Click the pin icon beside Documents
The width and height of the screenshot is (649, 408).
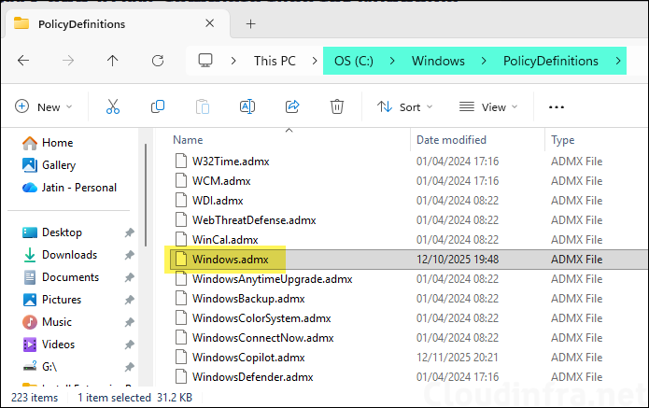(x=130, y=277)
